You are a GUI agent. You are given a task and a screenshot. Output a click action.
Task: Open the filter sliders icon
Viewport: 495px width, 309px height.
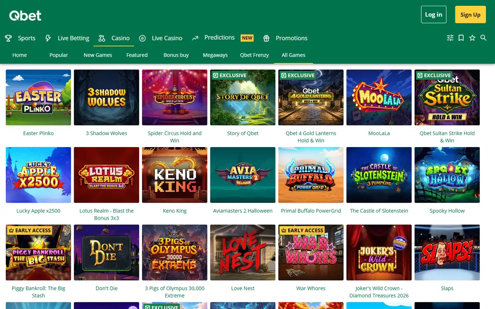[x=450, y=38]
